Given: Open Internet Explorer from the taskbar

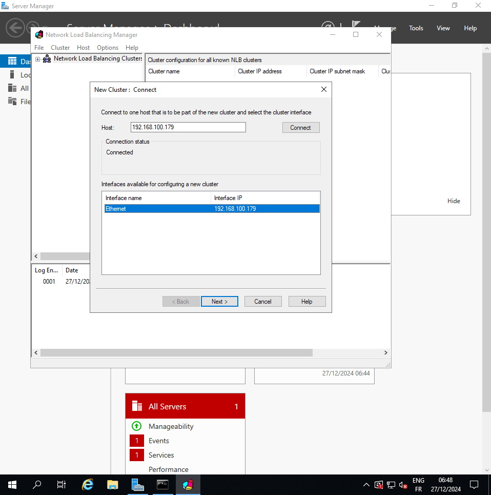Looking at the screenshot, I should [x=88, y=484].
